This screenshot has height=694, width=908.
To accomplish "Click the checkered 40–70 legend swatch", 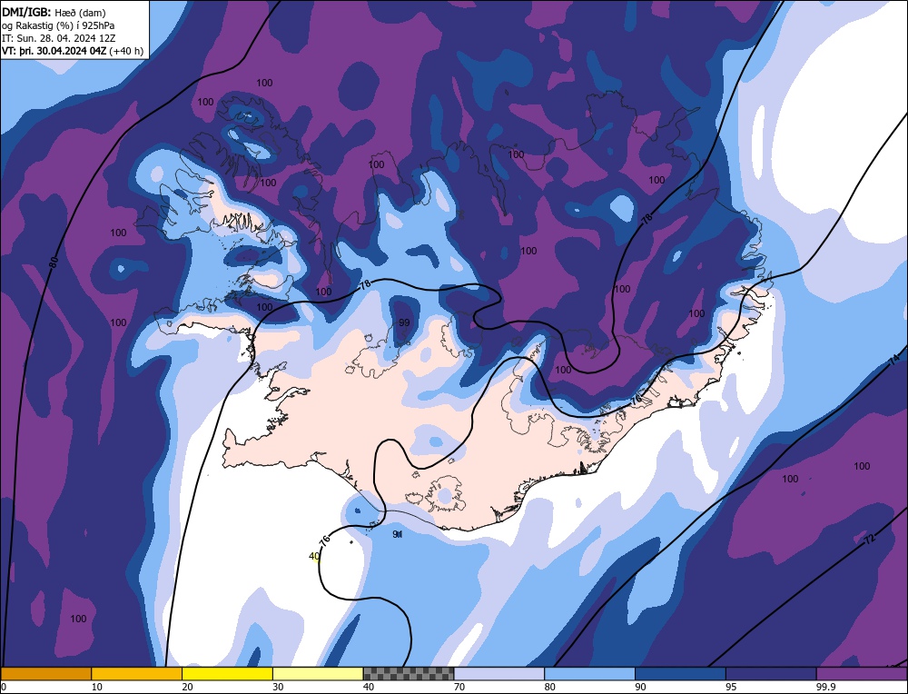I will tap(409, 673).
